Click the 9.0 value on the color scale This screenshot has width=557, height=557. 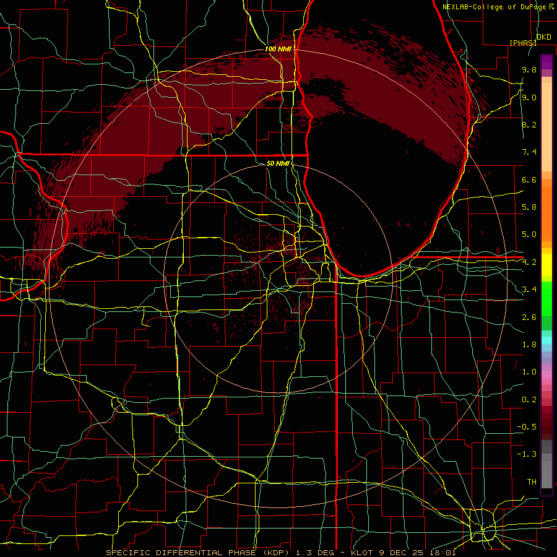(529, 97)
